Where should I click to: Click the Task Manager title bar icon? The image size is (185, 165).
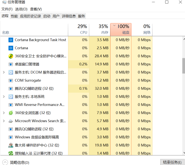4,2
